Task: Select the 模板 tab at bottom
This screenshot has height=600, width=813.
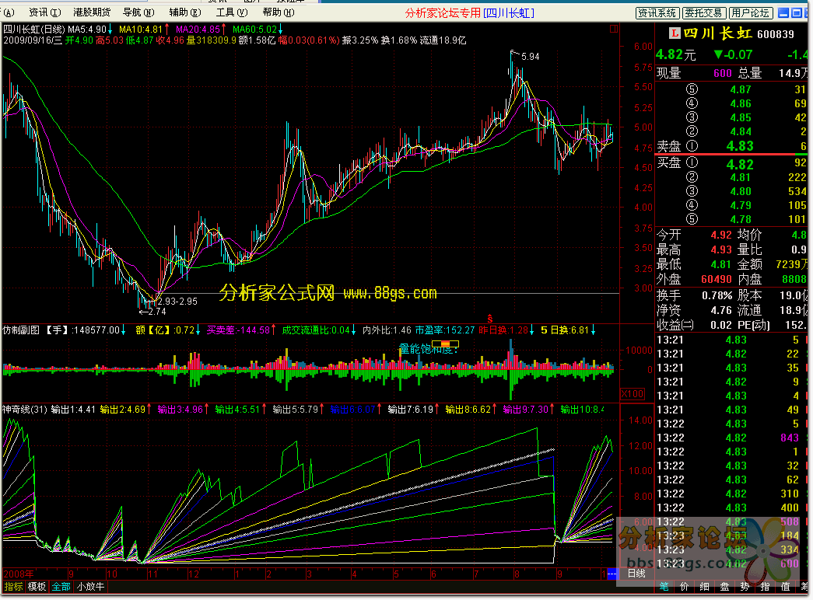Action: tap(37, 587)
